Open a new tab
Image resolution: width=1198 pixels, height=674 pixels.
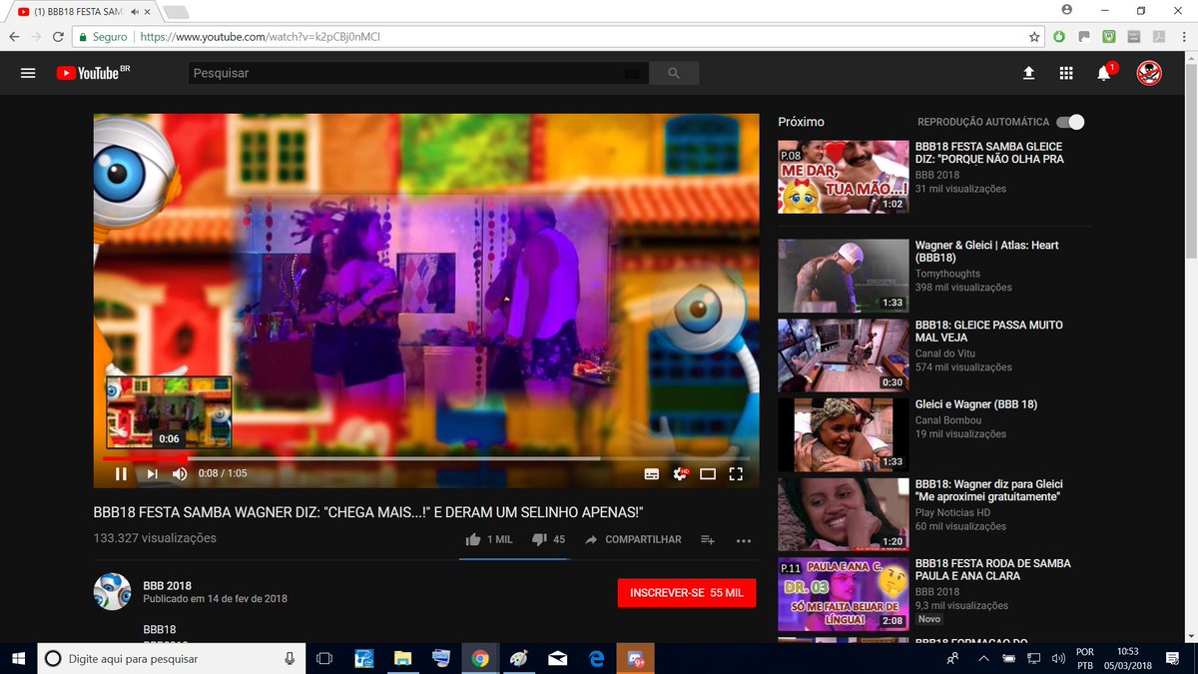click(x=176, y=12)
